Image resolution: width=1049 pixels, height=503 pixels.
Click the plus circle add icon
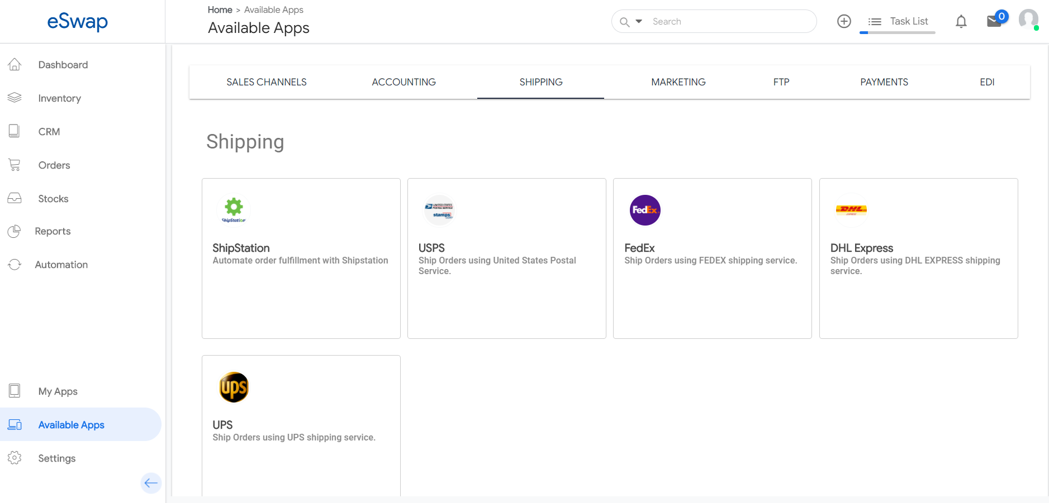[x=844, y=21]
